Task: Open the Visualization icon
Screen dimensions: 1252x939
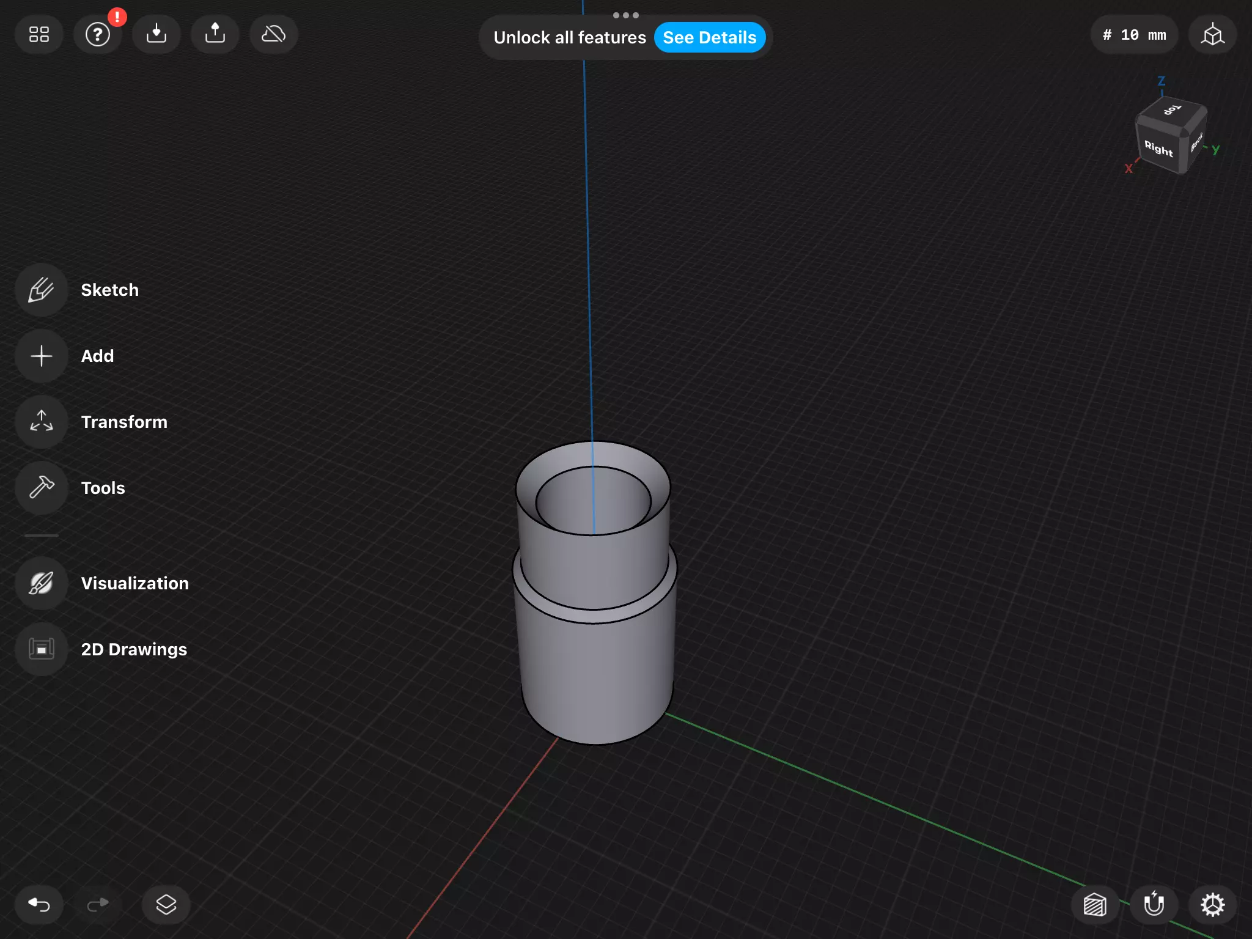Action: coord(42,583)
